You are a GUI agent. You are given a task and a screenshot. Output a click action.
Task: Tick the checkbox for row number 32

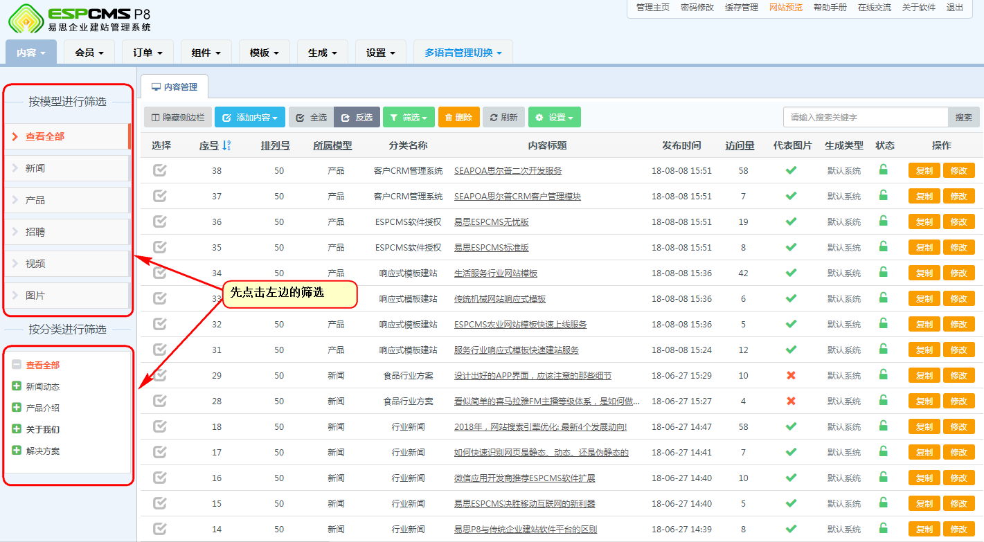tap(160, 324)
